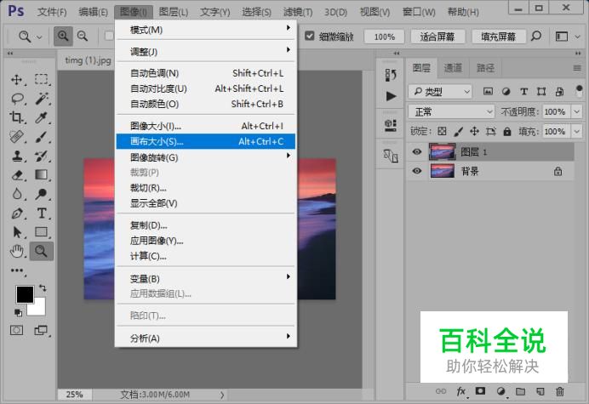Select the Rectangle shape tool

click(41, 232)
